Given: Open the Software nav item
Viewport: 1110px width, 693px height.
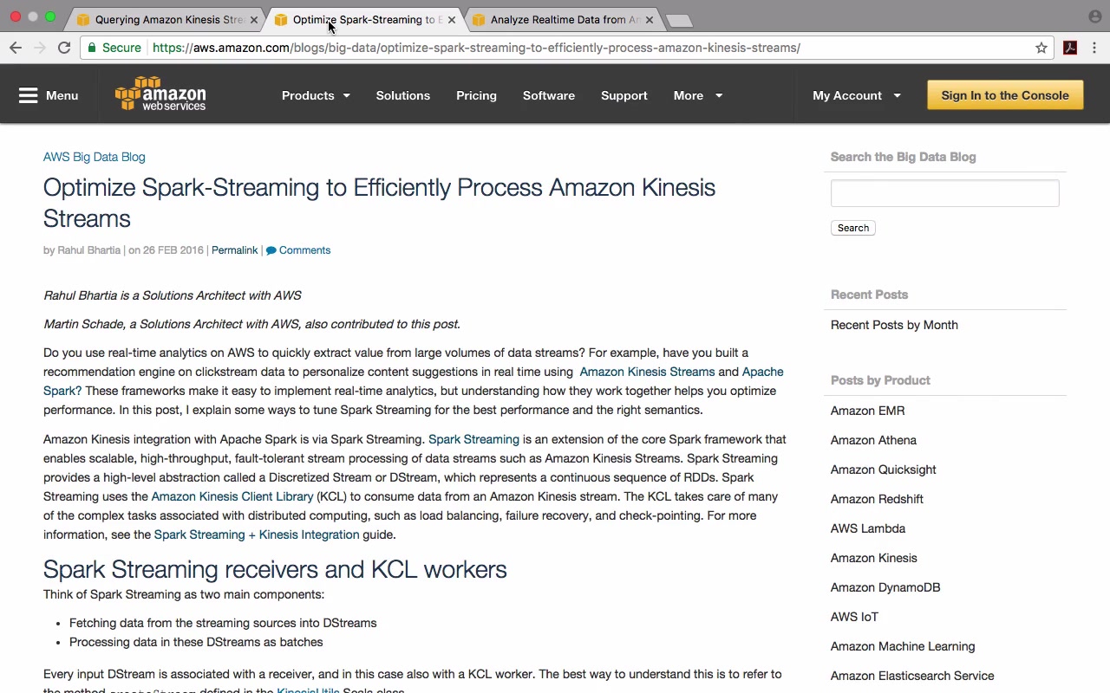Looking at the screenshot, I should (549, 95).
